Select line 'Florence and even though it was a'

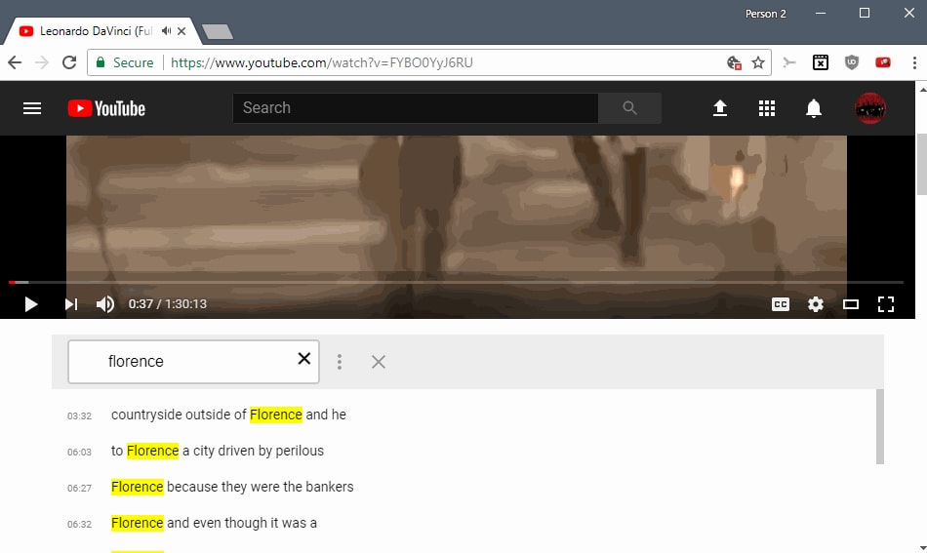pyautogui.click(x=214, y=523)
